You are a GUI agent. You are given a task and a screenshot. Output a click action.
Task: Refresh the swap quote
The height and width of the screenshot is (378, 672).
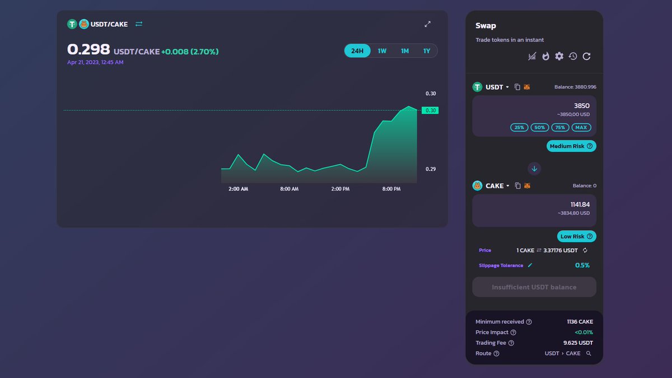[x=586, y=56]
